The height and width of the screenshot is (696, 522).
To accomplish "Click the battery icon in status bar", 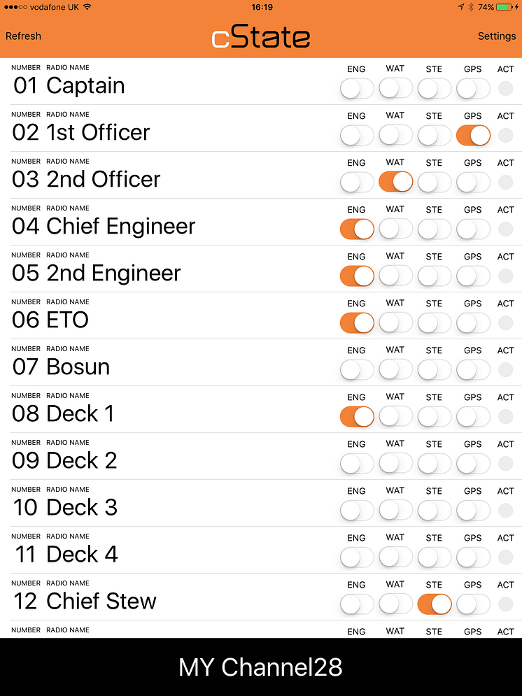I will (505, 7).
